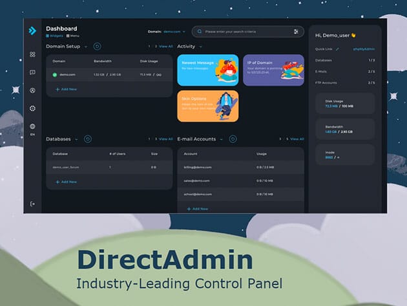
Task: Switch to Menu view
Action: tap(73, 36)
